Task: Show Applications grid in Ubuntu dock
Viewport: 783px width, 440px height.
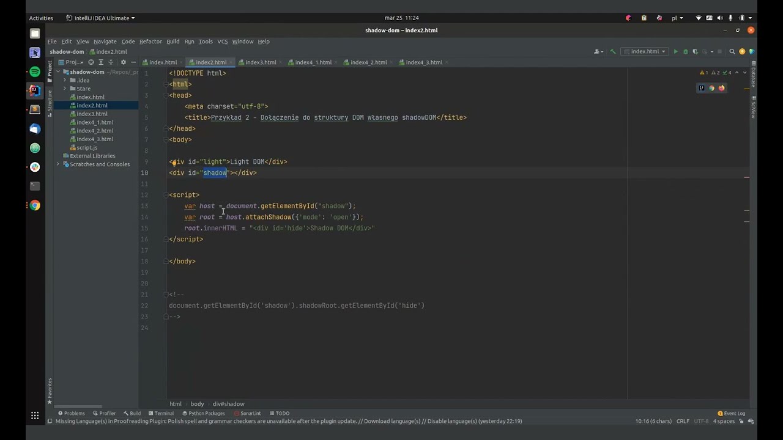Action: coord(35,416)
